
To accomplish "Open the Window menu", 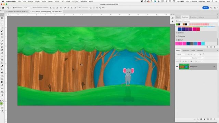I will 83,1.
